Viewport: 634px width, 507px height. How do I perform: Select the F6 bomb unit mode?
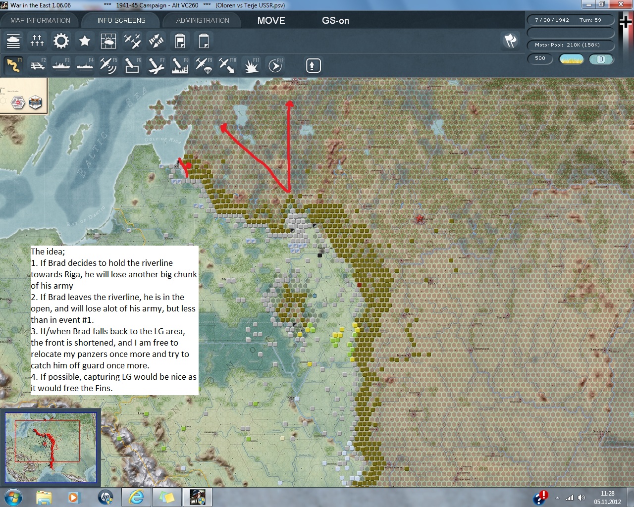pyautogui.click(x=132, y=65)
